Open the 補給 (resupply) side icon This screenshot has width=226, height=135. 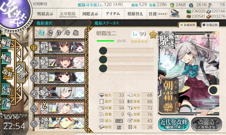click(6, 58)
